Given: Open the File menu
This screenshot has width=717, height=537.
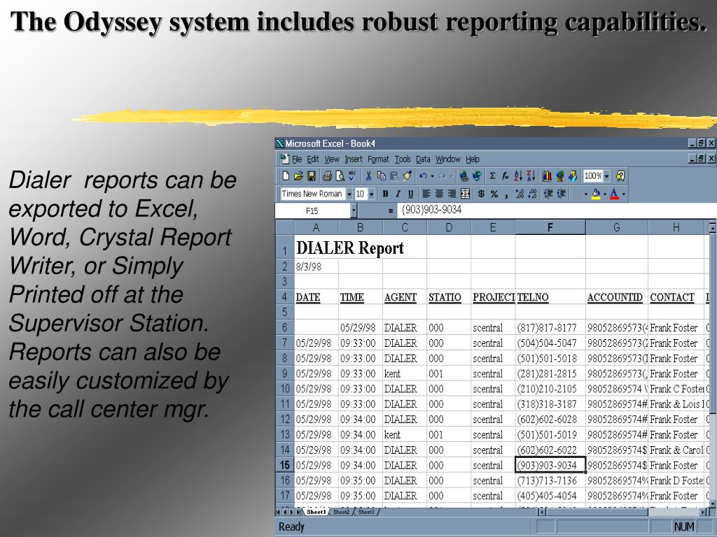Looking at the screenshot, I should click(297, 159).
